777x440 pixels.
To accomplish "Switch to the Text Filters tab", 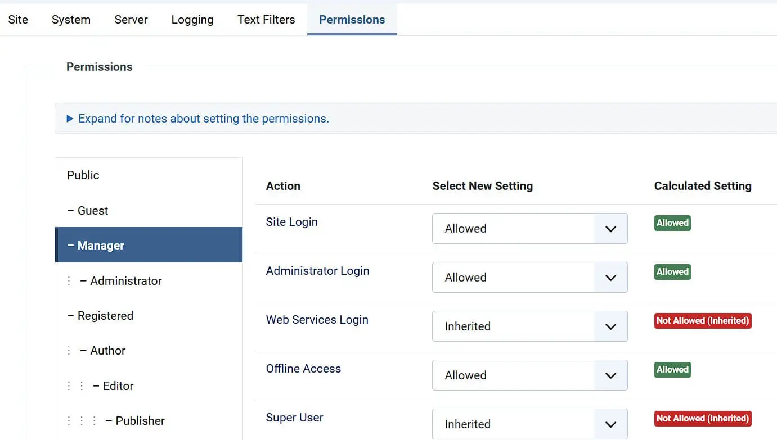I will point(266,19).
